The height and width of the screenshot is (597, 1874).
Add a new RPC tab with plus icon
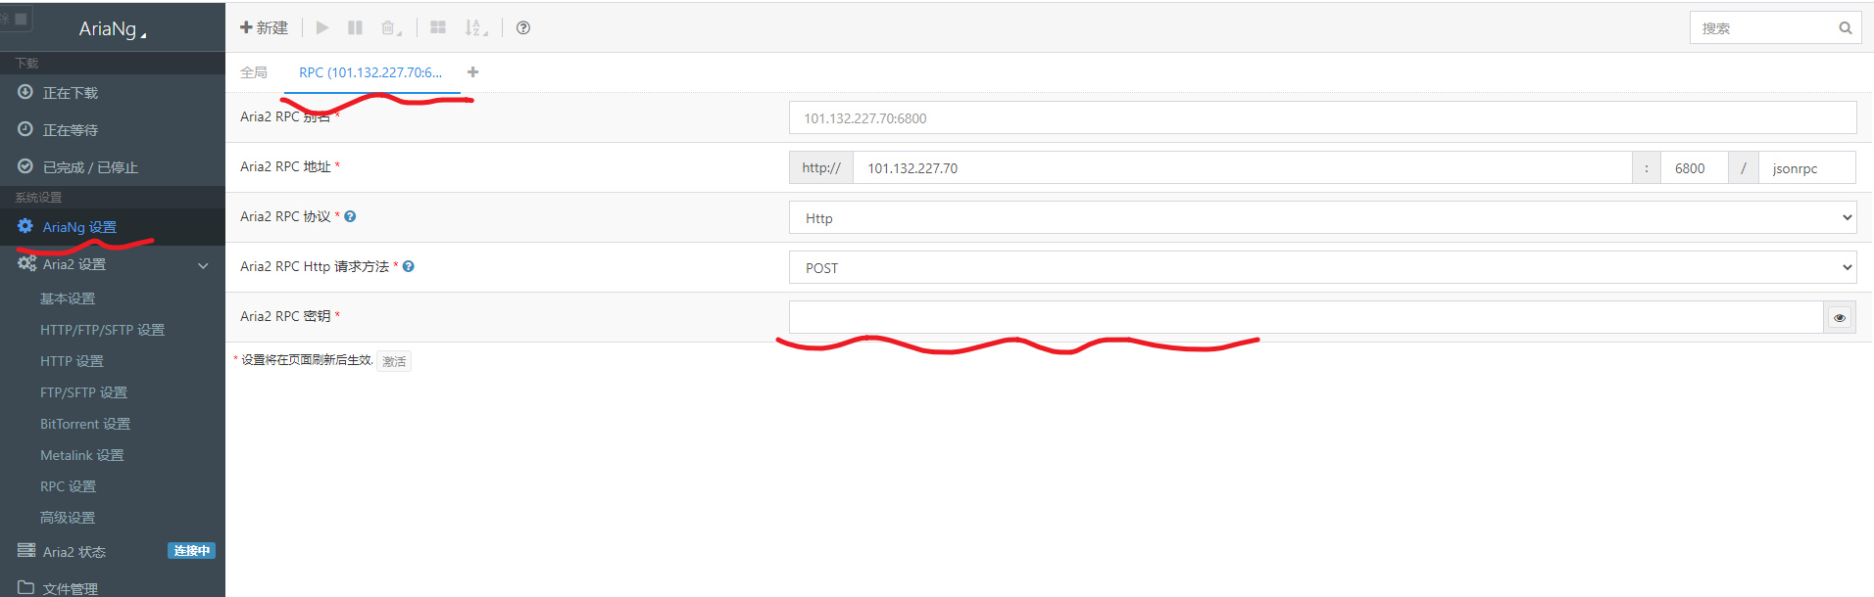[x=472, y=72]
